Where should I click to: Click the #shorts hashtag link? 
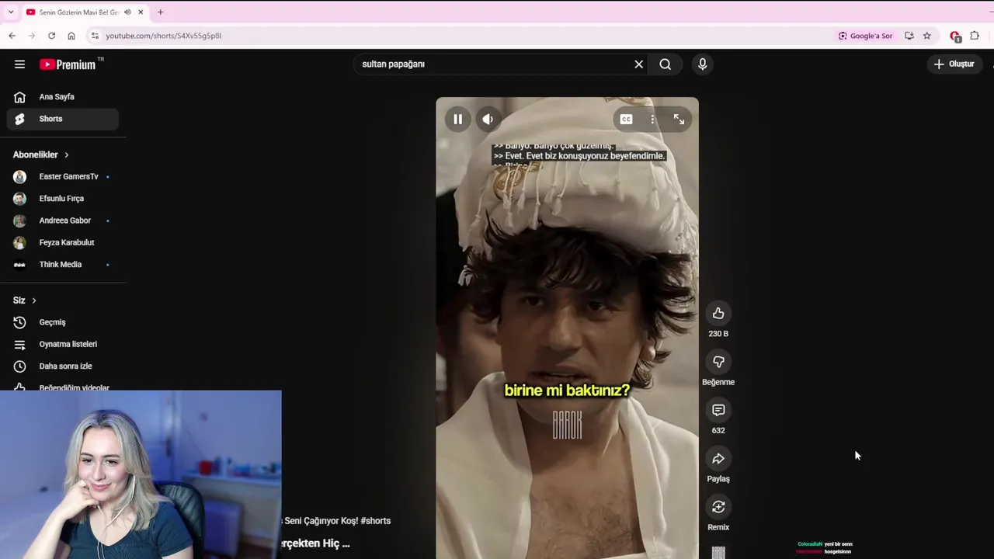click(376, 521)
